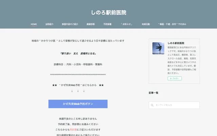This screenshot has width=217, height=136.
Task: Go to 地域活動 navigation item
Action: 146,24
